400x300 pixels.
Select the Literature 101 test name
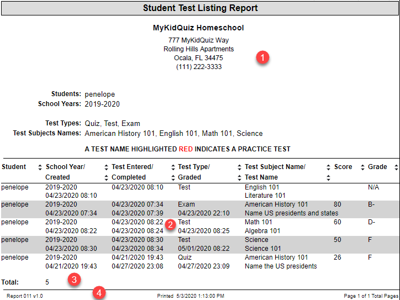pyautogui.click(x=265, y=196)
